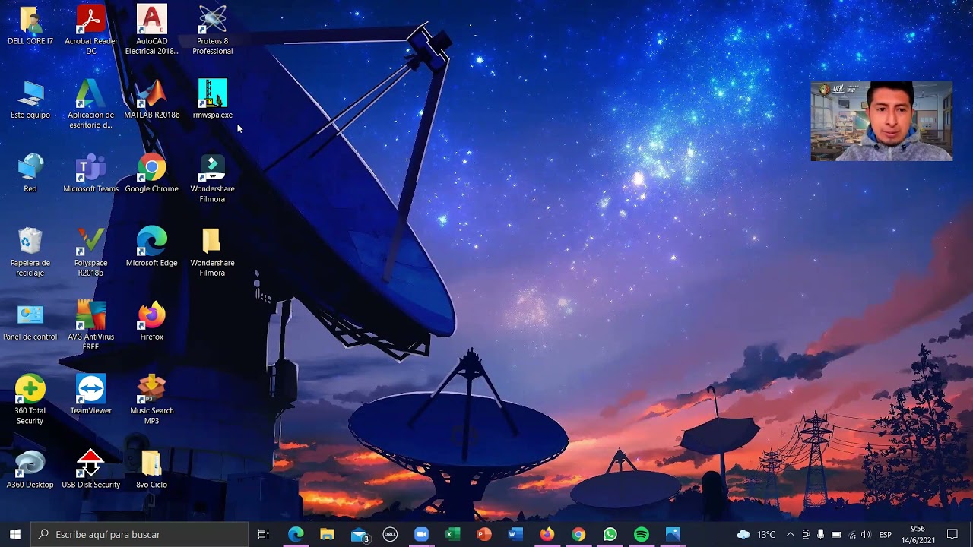Select the Este equipo desktop icon
Image resolution: width=973 pixels, height=547 pixels.
pos(30,100)
